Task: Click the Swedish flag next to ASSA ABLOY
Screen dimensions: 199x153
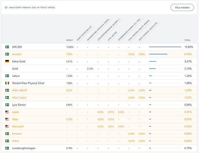Action: coord(7,90)
